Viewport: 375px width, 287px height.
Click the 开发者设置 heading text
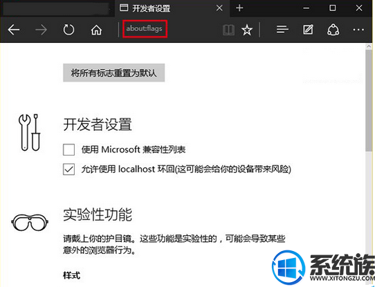pos(98,124)
